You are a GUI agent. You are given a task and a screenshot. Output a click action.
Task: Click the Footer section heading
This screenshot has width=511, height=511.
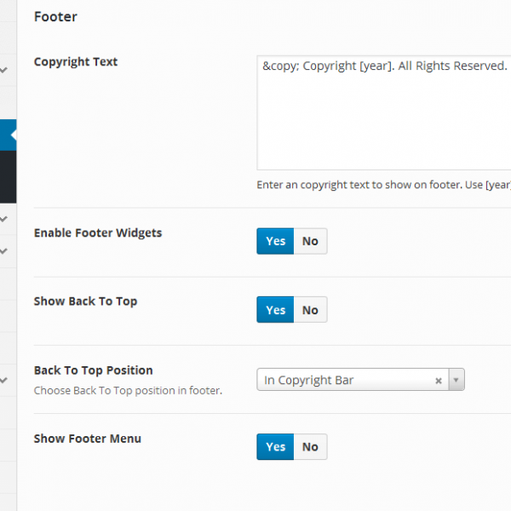[55, 16]
